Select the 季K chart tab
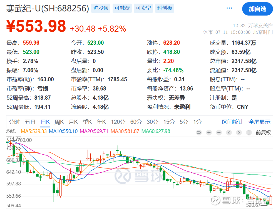The width and height of the screenshot is (278, 209). 87,122
